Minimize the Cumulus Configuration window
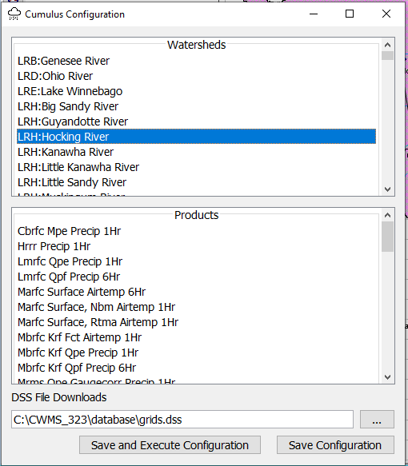 point(314,14)
